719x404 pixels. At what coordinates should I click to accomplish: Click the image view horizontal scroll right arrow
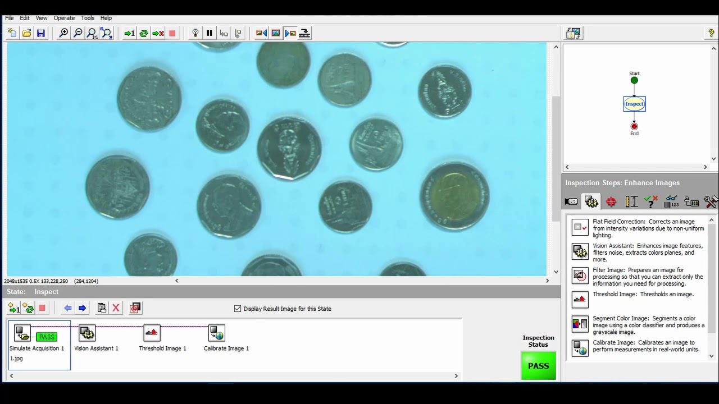coord(547,281)
